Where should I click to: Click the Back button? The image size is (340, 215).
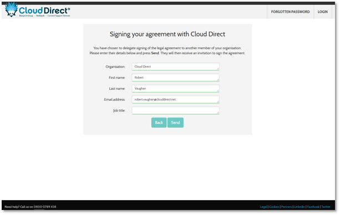pos(159,122)
